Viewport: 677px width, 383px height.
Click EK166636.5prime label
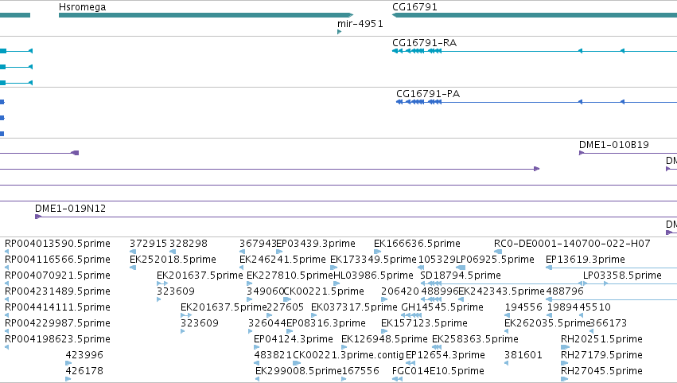417,244
